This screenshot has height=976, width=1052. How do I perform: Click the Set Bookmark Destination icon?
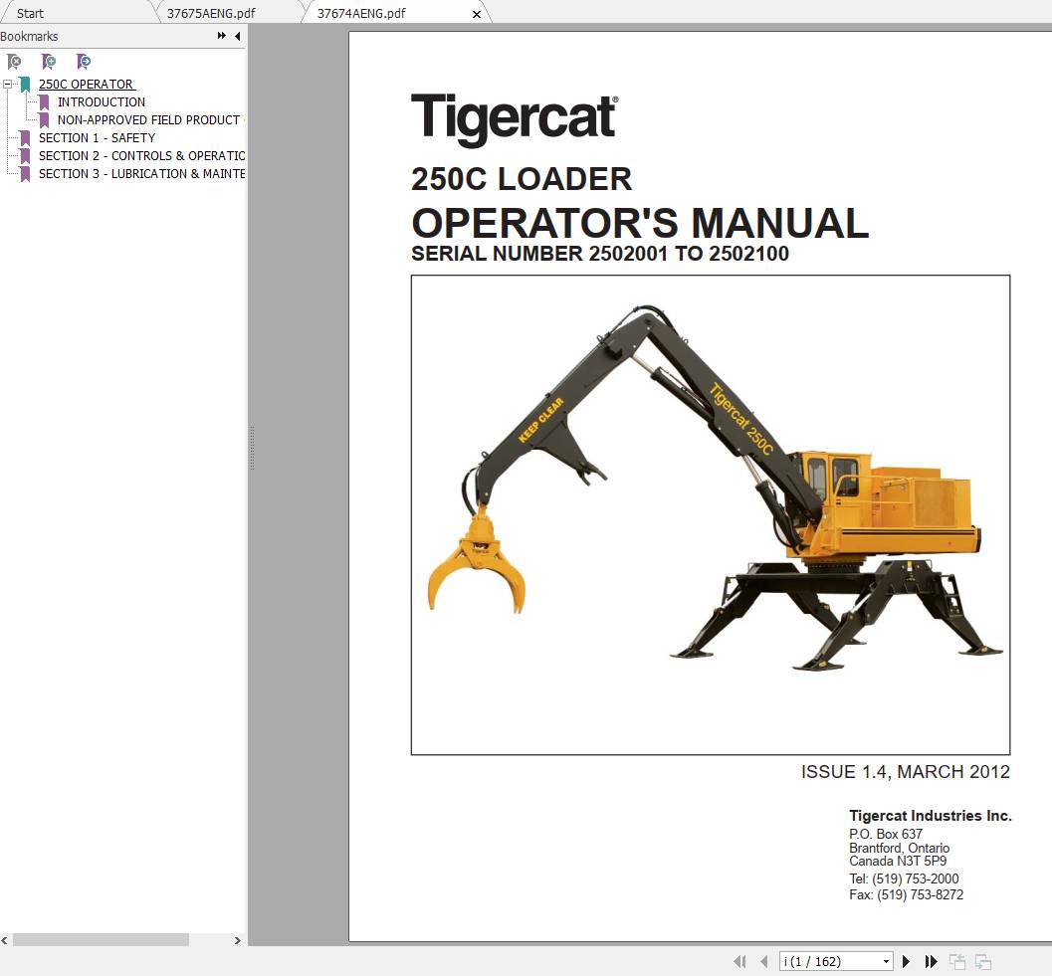tap(84, 61)
